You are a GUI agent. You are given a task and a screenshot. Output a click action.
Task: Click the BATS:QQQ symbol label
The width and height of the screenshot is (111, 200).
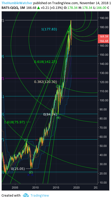point(10,8)
